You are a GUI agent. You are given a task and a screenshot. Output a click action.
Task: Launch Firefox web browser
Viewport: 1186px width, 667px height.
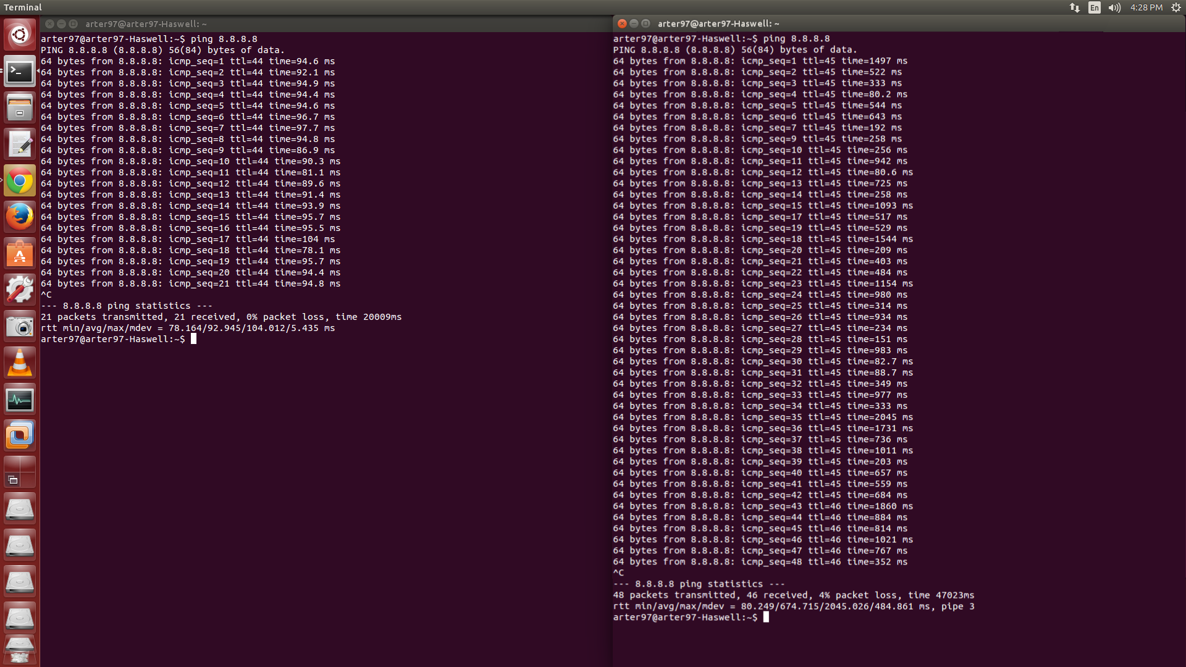coord(20,217)
